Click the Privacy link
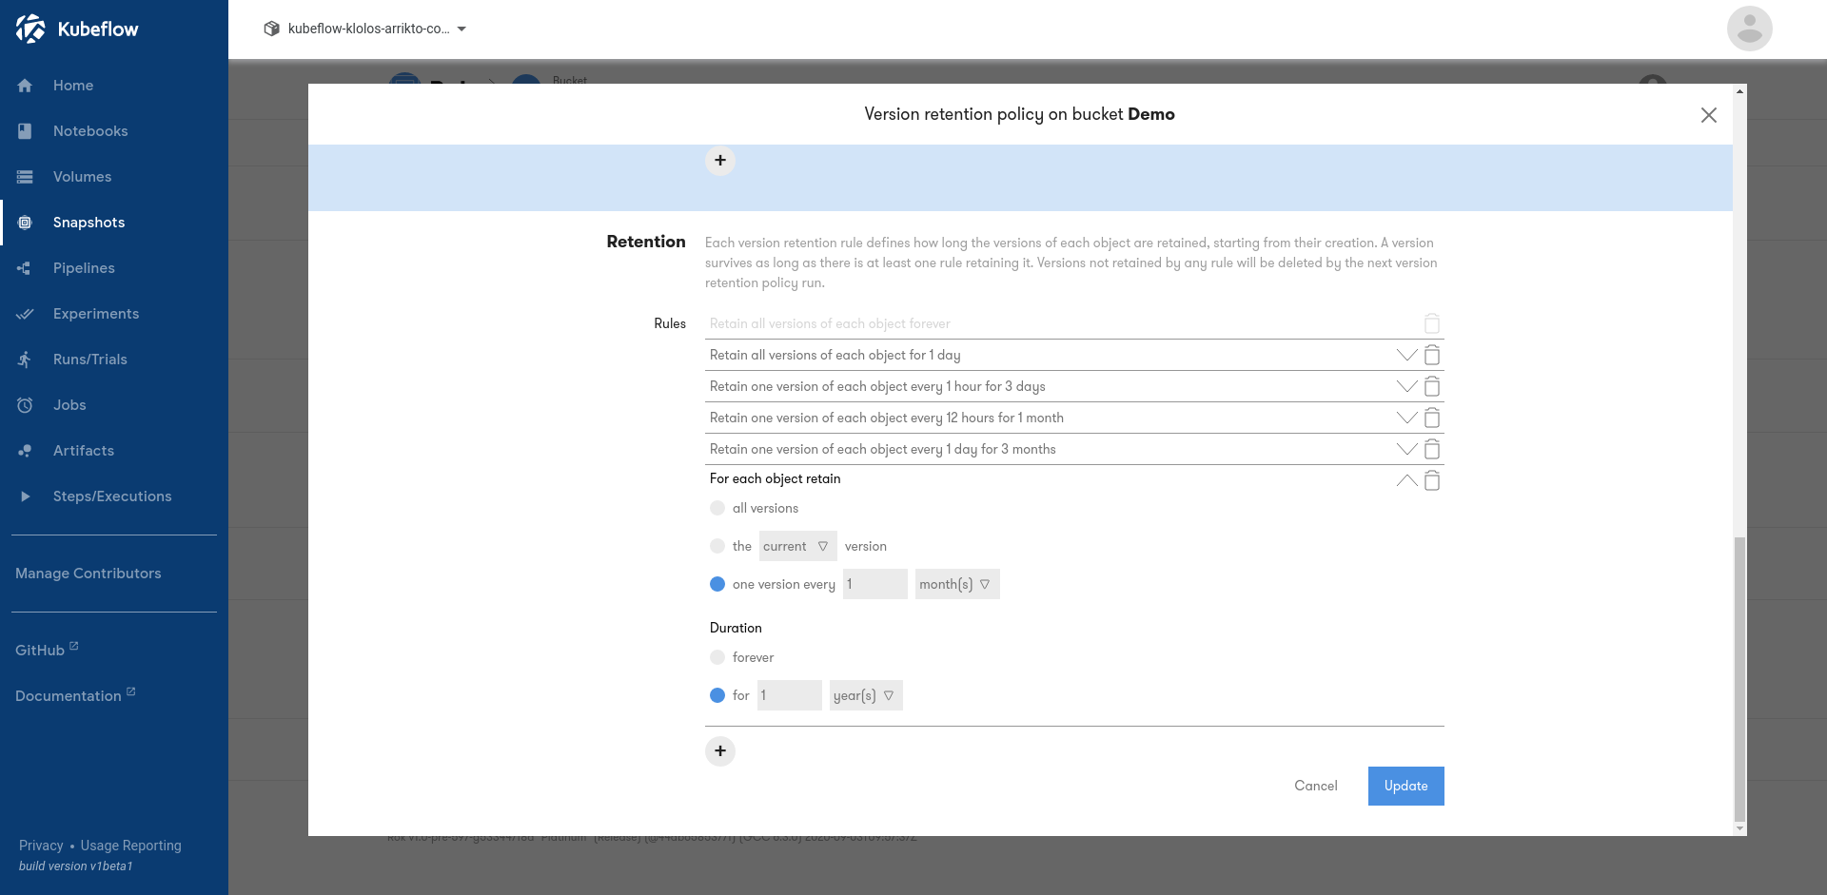Image resolution: width=1827 pixels, height=895 pixels. pyautogui.click(x=41, y=846)
